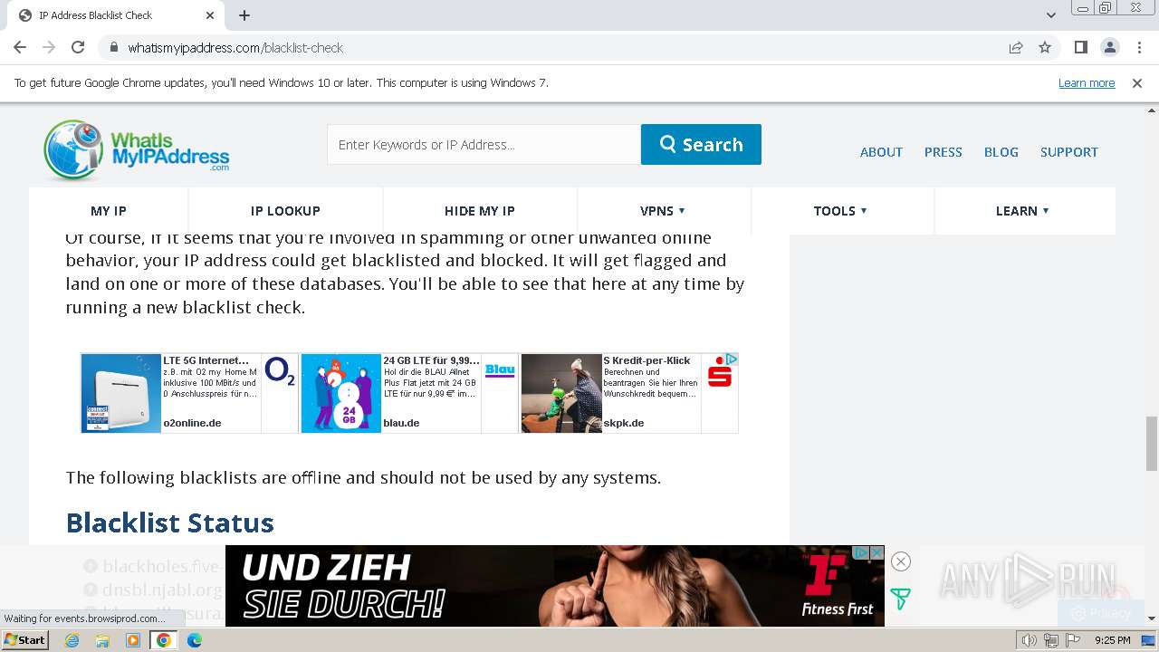Viewport: 1159px width, 652px height.
Task: Click the O2 logo in ad
Action: pyautogui.click(x=280, y=371)
